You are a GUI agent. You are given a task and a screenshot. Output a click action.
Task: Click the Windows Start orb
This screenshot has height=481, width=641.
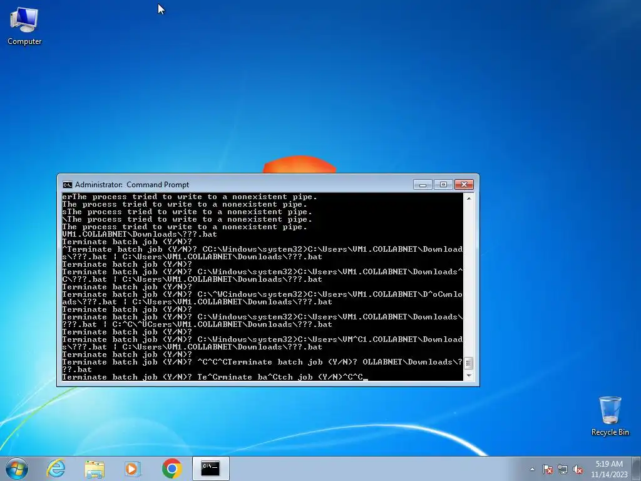pyautogui.click(x=17, y=468)
